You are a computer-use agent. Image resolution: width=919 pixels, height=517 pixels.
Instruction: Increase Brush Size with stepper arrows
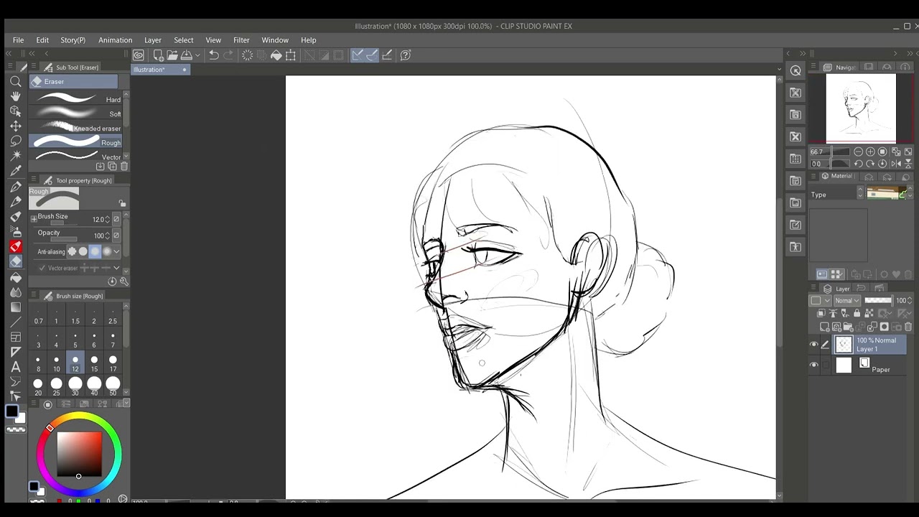point(108,219)
